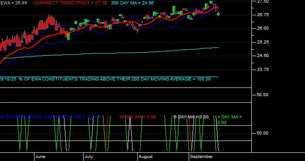Click the % Trading Above Their MA blue label
The image size is (305, 161).
(x=51, y=117)
